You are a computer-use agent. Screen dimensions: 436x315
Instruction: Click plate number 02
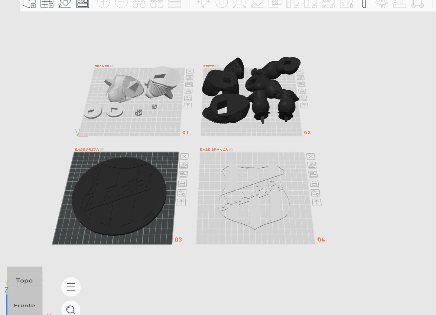pyautogui.click(x=307, y=133)
